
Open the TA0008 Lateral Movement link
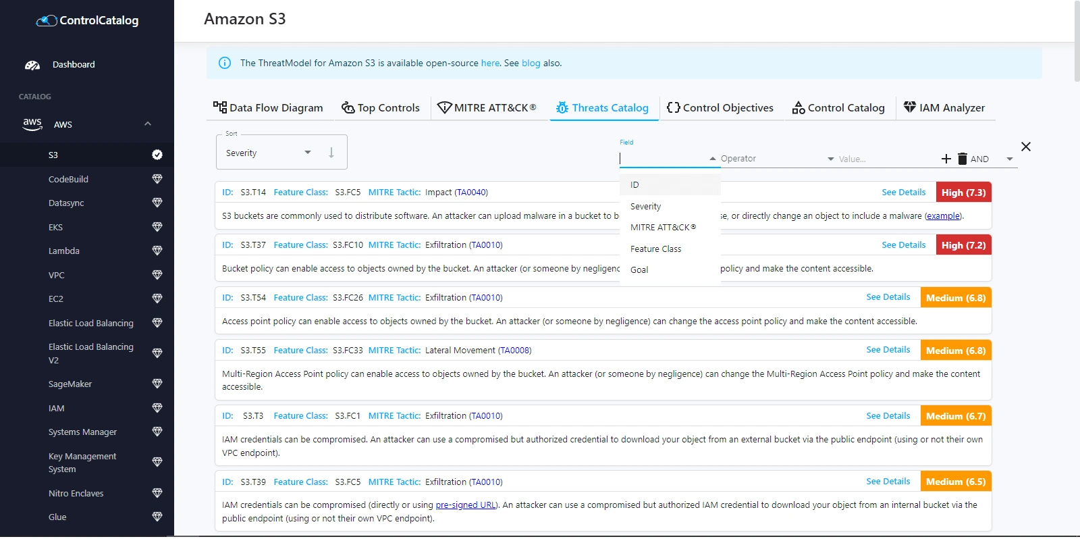(515, 351)
